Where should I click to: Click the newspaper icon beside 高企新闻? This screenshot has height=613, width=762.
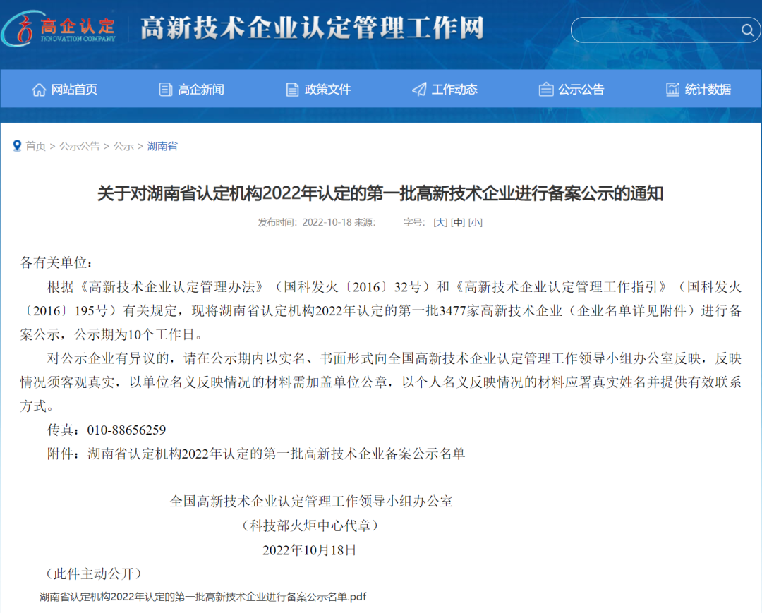point(165,89)
